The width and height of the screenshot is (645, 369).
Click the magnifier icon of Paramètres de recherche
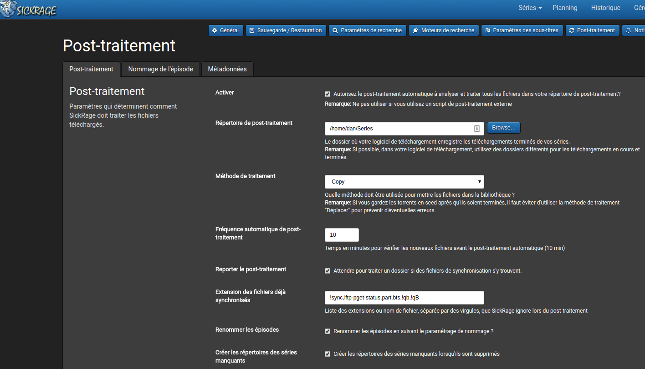pos(335,30)
